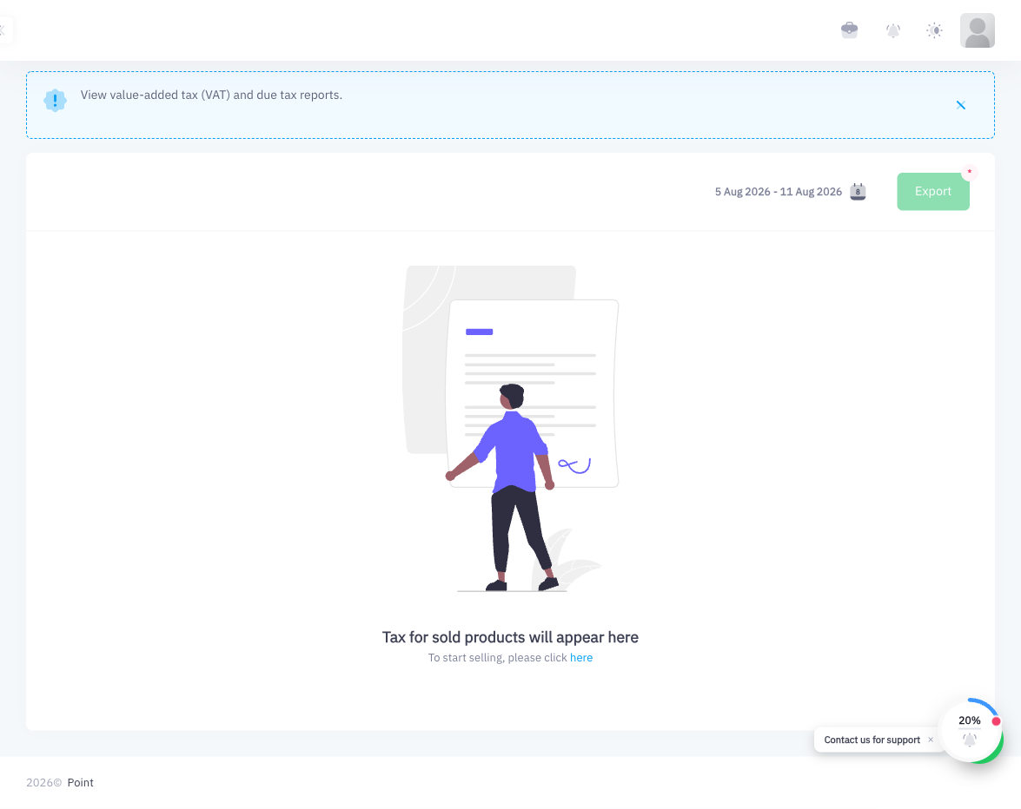Select the 5 Aug 2026 - 11 Aug 2026 range
Image resolution: width=1021 pixels, height=809 pixels.
tap(778, 192)
